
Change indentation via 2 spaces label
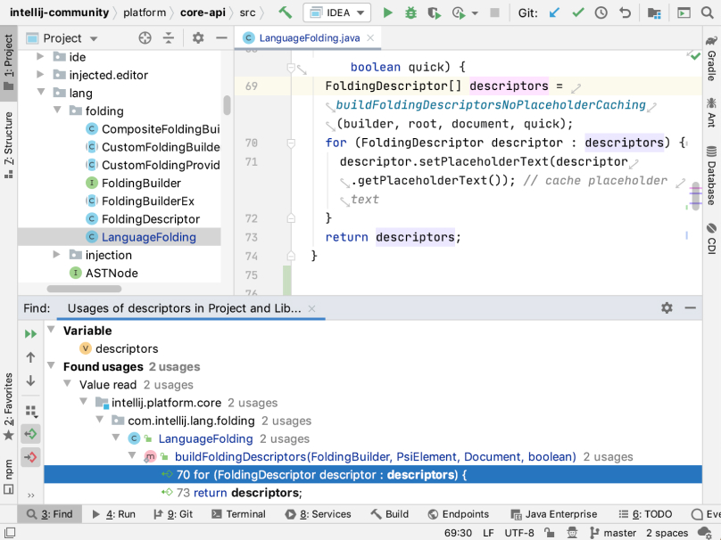(667, 532)
